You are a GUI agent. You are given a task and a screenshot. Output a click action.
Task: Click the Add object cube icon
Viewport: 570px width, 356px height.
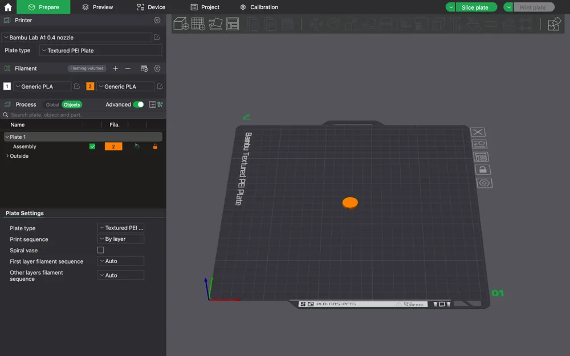click(x=181, y=24)
